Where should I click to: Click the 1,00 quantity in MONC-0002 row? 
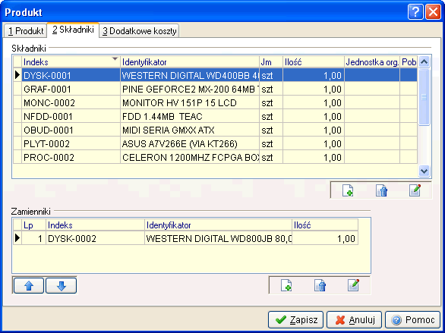point(314,102)
